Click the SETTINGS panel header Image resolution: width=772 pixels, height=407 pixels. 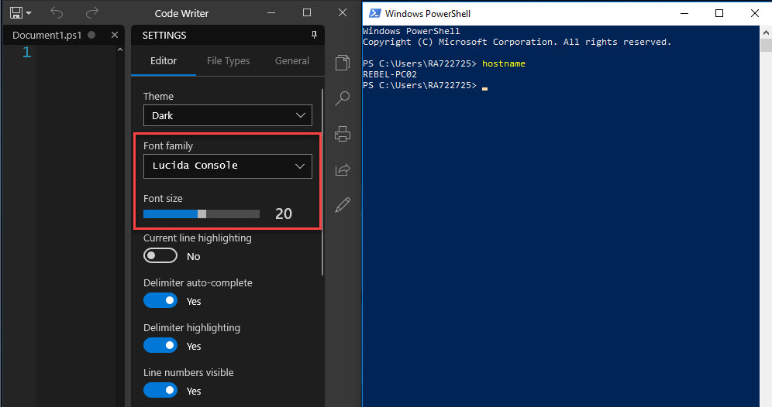(x=164, y=36)
